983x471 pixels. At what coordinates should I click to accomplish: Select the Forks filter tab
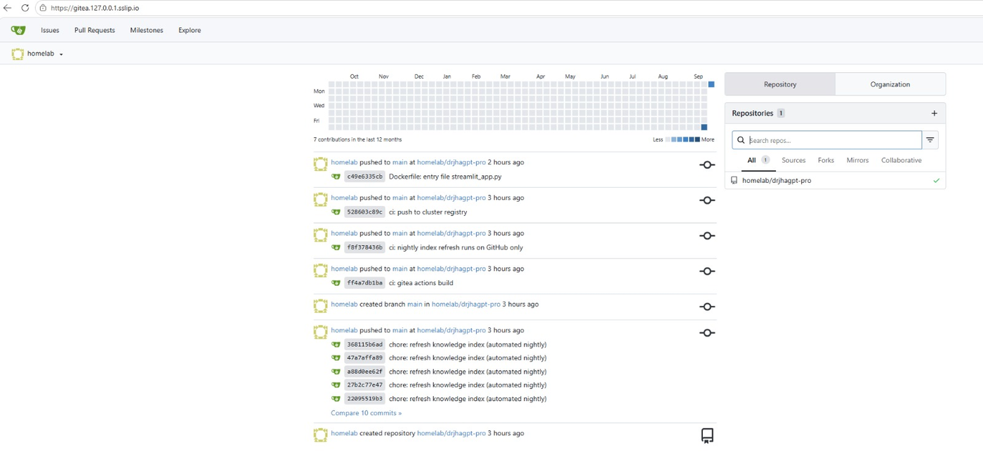[826, 161]
